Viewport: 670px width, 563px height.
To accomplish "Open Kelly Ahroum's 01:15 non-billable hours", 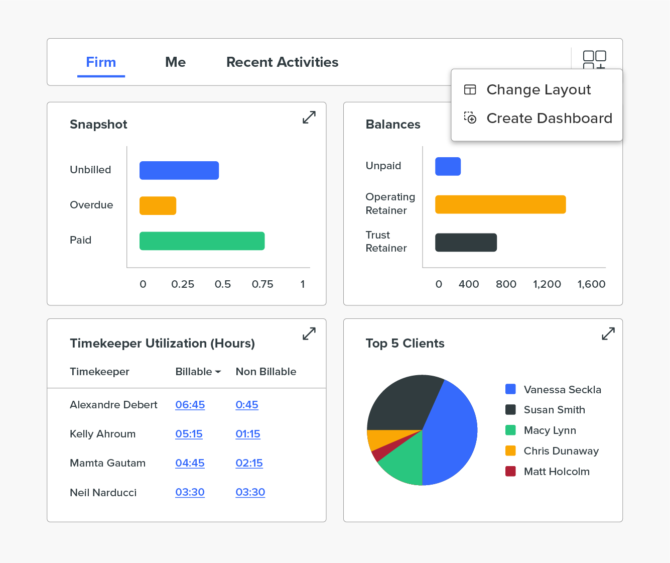I will pyautogui.click(x=248, y=434).
